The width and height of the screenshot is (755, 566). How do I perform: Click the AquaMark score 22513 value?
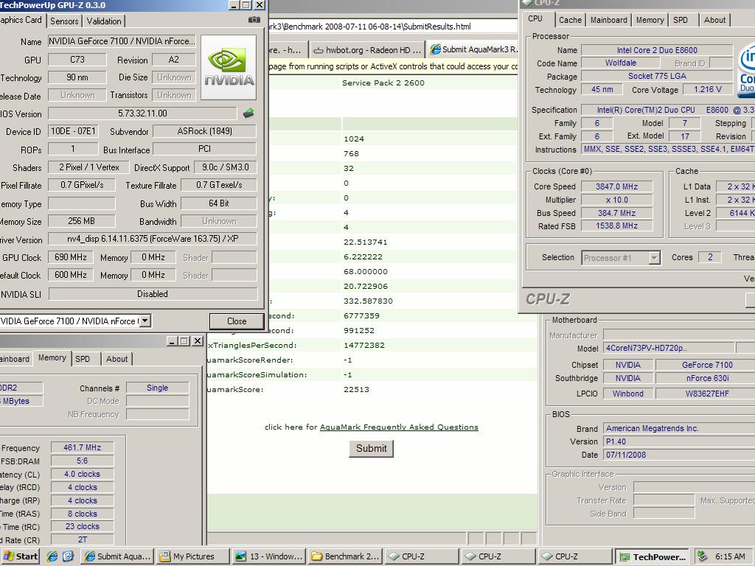(x=356, y=389)
